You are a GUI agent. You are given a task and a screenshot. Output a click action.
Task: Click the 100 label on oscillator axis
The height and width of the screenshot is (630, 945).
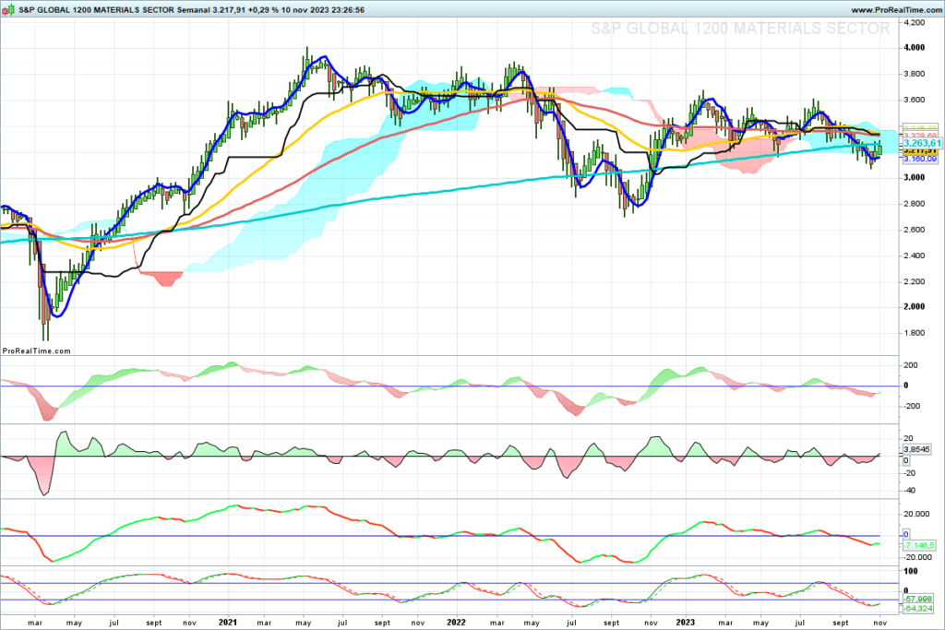click(911, 571)
